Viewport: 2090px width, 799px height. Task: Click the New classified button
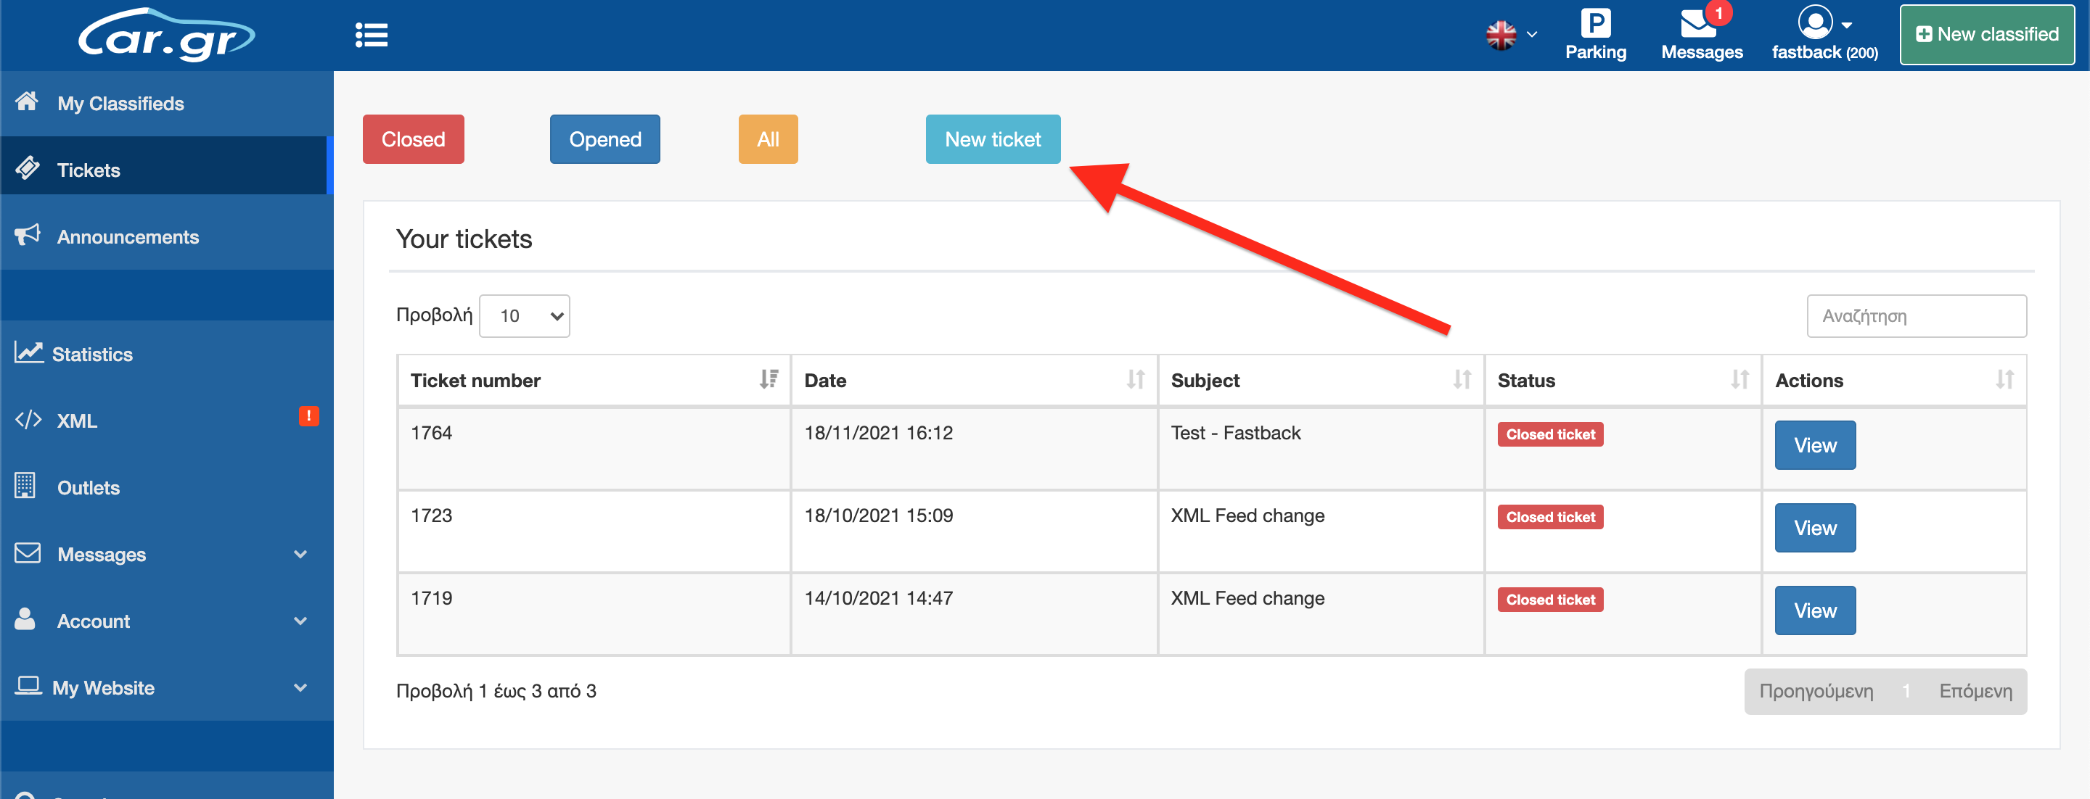(x=1987, y=35)
